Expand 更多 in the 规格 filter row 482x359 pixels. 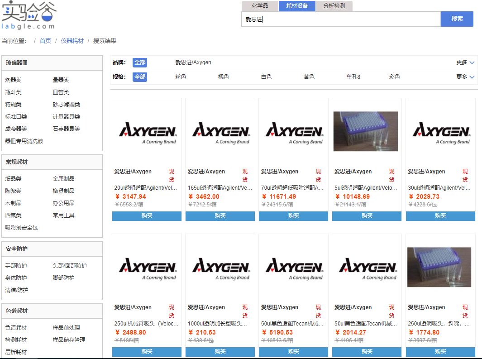[x=465, y=77]
